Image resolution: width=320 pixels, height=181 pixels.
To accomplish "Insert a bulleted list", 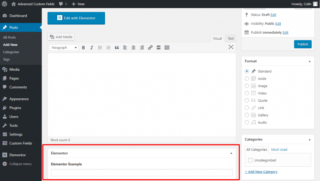I will tap(100, 48).
